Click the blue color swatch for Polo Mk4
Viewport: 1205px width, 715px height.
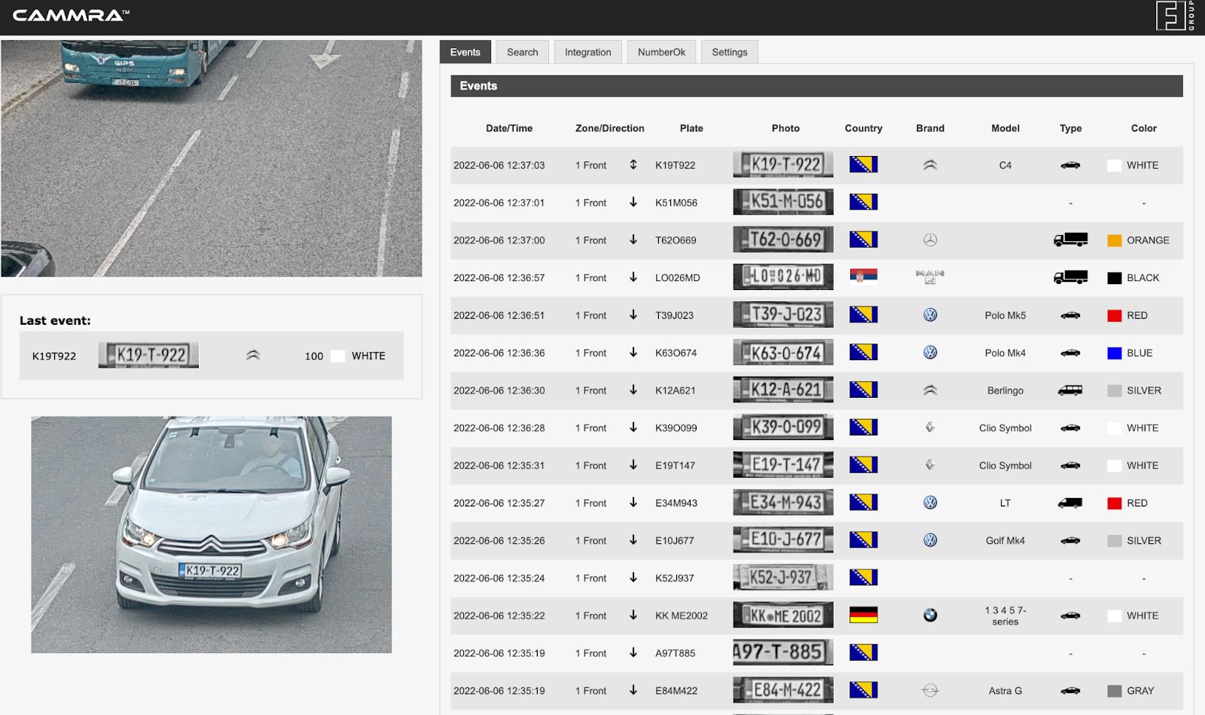(x=1115, y=353)
